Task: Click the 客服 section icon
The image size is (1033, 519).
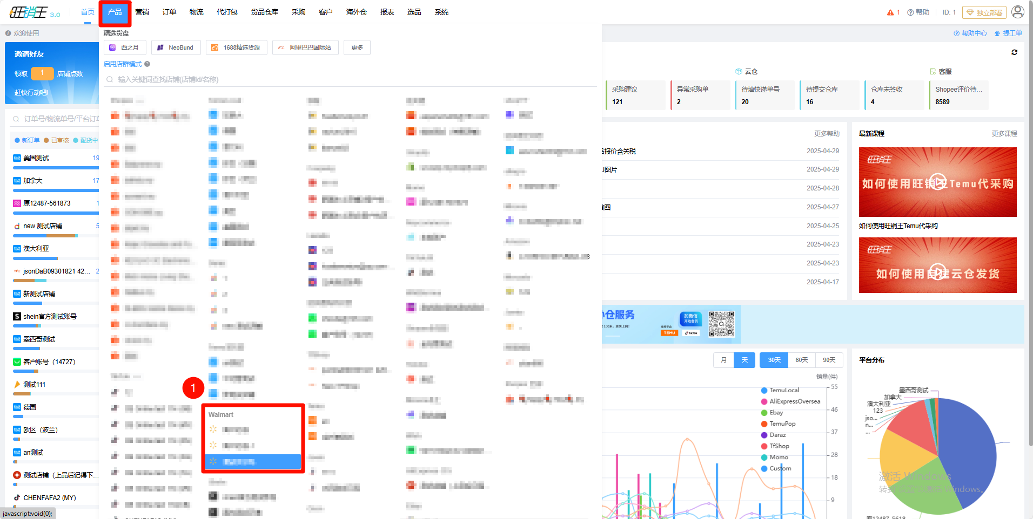Action: 933,72
